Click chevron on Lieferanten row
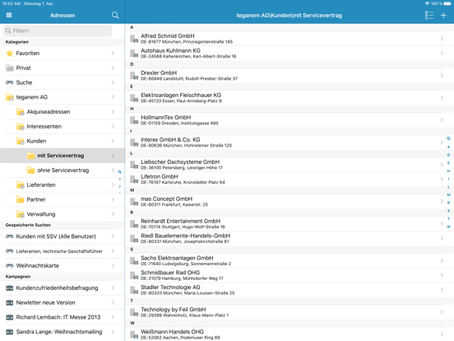The height and width of the screenshot is (341, 454). click(113, 185)
